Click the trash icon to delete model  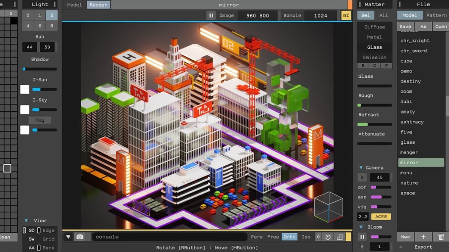click(441, 237)
